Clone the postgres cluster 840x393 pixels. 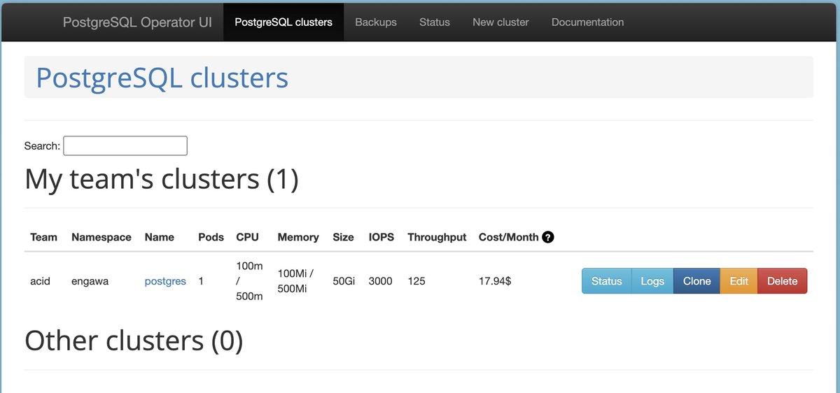696,281
